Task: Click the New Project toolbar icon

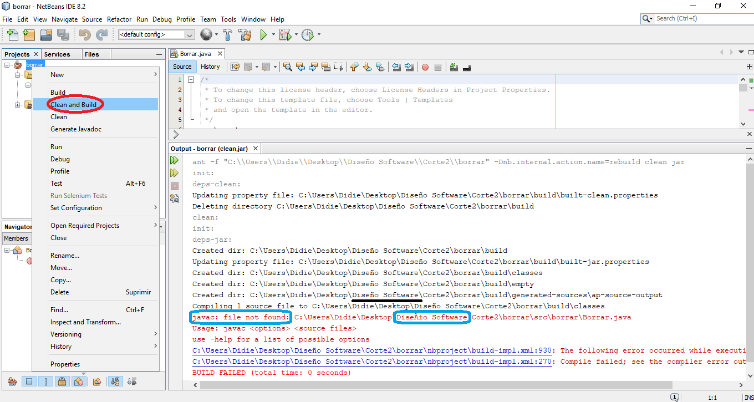Action: (x=29, y=35)
